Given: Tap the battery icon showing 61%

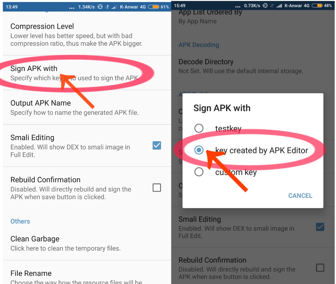Looking at the screenshot, I should 154,7.
